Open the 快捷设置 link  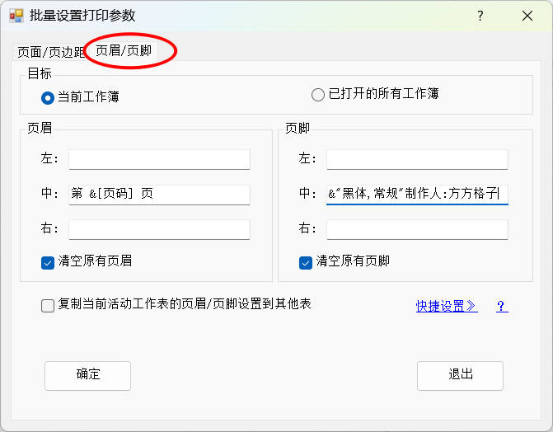point(446,306)
